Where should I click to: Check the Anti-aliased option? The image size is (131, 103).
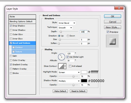70,66
